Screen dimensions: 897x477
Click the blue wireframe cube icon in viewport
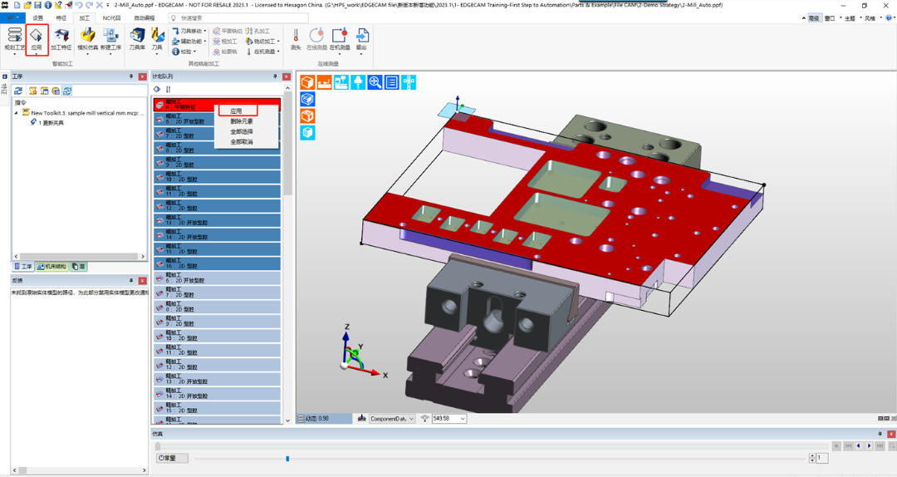click(307, 99)
